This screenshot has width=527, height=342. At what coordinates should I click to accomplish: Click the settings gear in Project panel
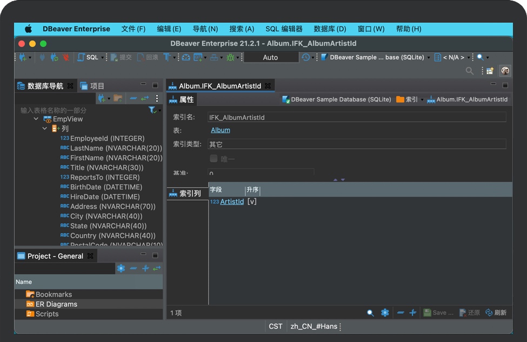[121, 268]
